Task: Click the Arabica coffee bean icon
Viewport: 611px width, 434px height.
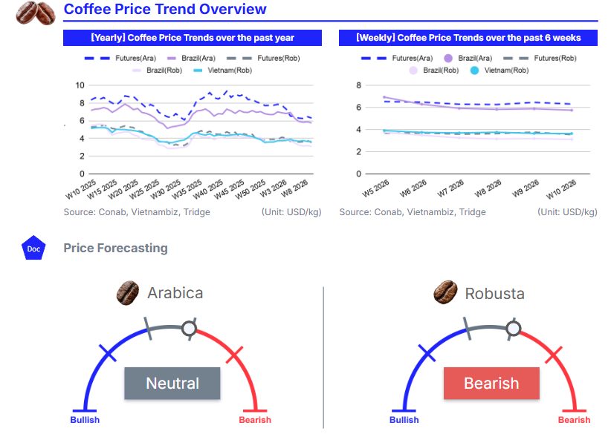Action: click(x=128, y=293)
